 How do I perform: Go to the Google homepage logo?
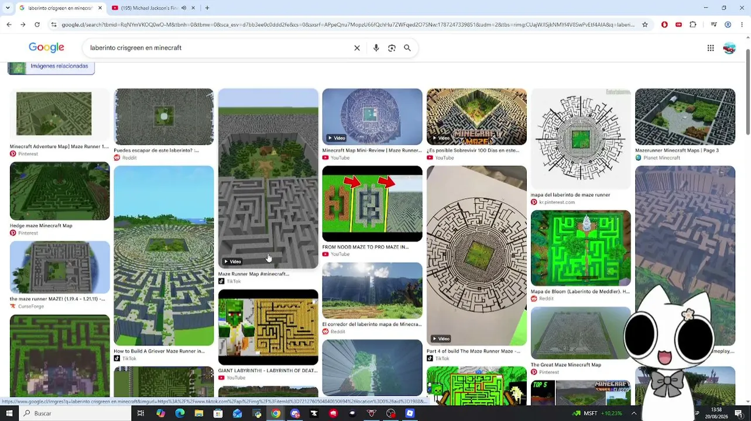coord(46,47)
